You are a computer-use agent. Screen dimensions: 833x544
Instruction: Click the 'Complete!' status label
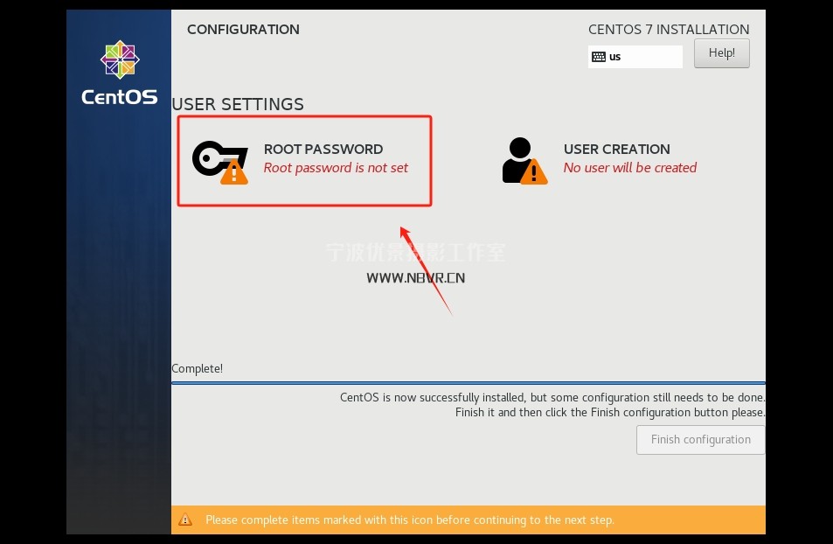point(197,369)
